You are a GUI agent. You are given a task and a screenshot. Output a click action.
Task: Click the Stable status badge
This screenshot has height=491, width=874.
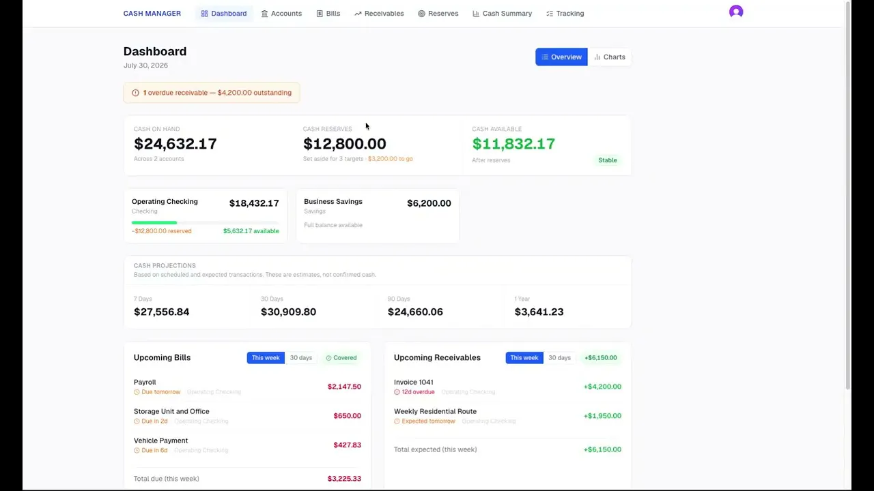coord(608,160)
